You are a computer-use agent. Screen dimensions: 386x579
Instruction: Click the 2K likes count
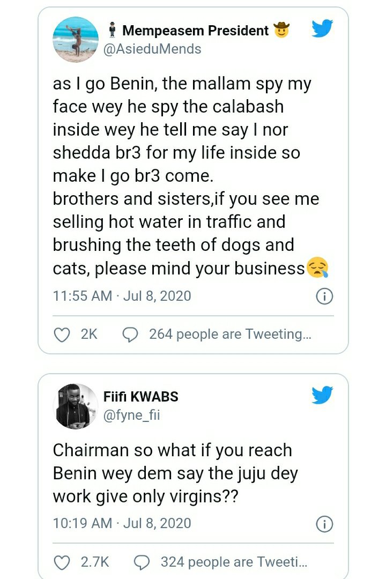89,335
